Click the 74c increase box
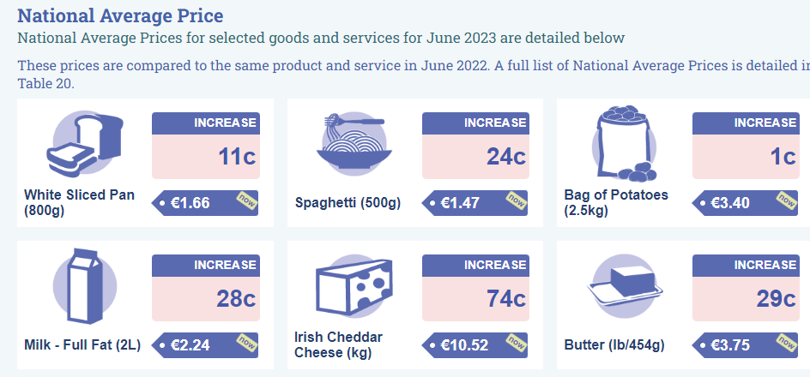Viewport: 810px width, 377px height. 475,288
